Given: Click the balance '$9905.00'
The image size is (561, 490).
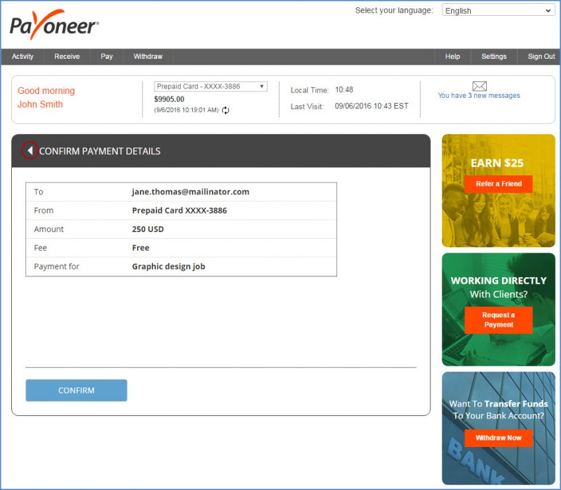Looking at the screenshot, I should coord(170,99).
